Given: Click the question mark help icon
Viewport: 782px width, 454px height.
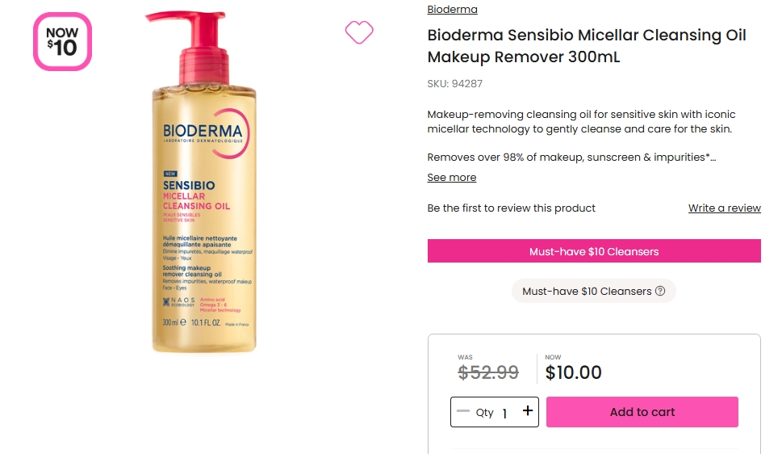Looking at the screenshot, I should point(660,291).
